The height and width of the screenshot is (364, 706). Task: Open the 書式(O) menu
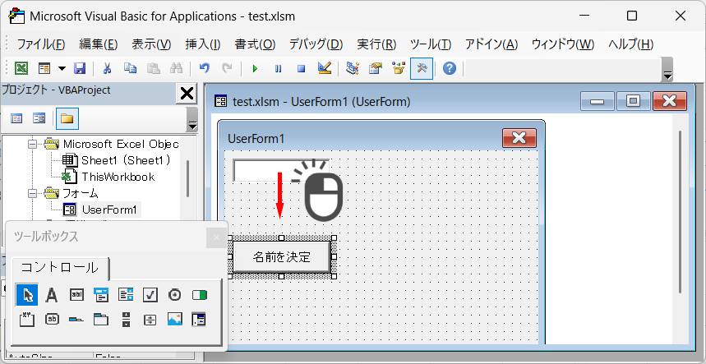coord(255,44)
